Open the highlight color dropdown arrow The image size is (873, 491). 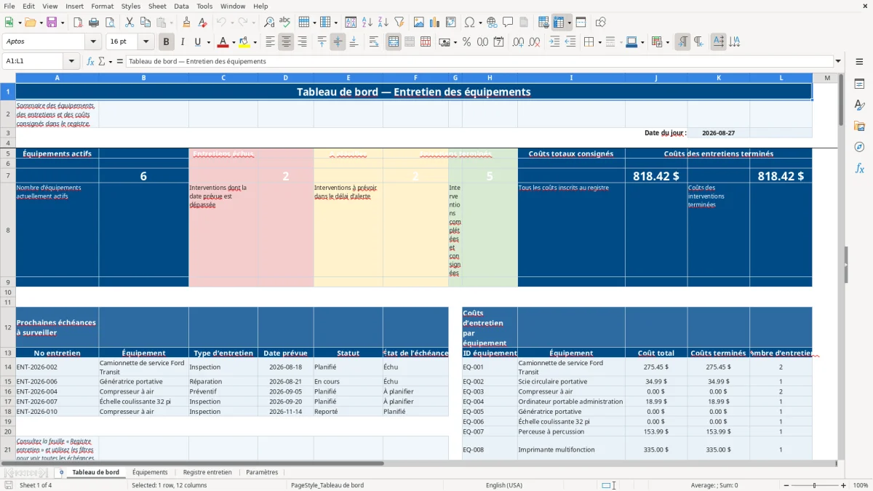click(x=255, y=42)
